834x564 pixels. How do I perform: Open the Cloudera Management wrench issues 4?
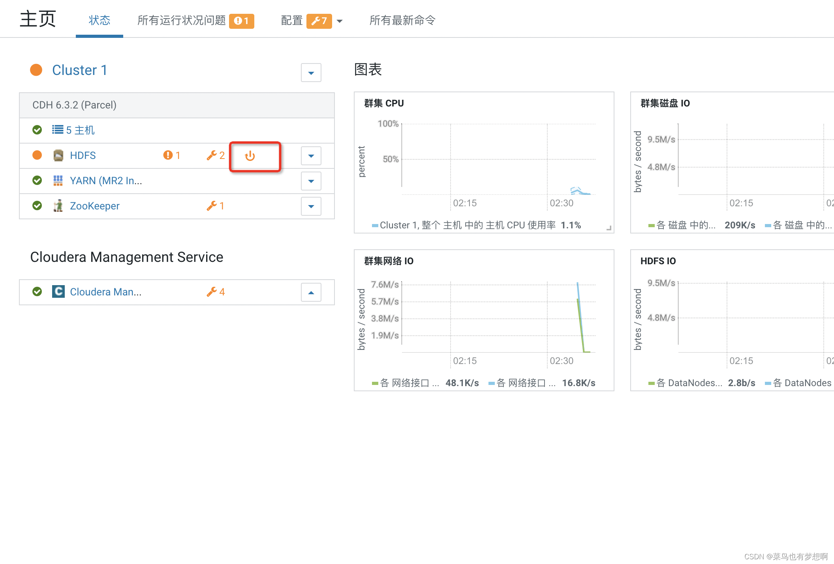click(216, 291)
